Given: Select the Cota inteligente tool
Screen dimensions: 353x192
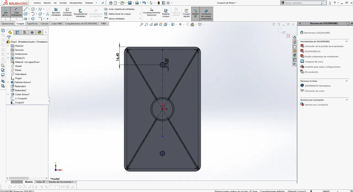Looking at the screenshot, I should (x=16, y=12).
